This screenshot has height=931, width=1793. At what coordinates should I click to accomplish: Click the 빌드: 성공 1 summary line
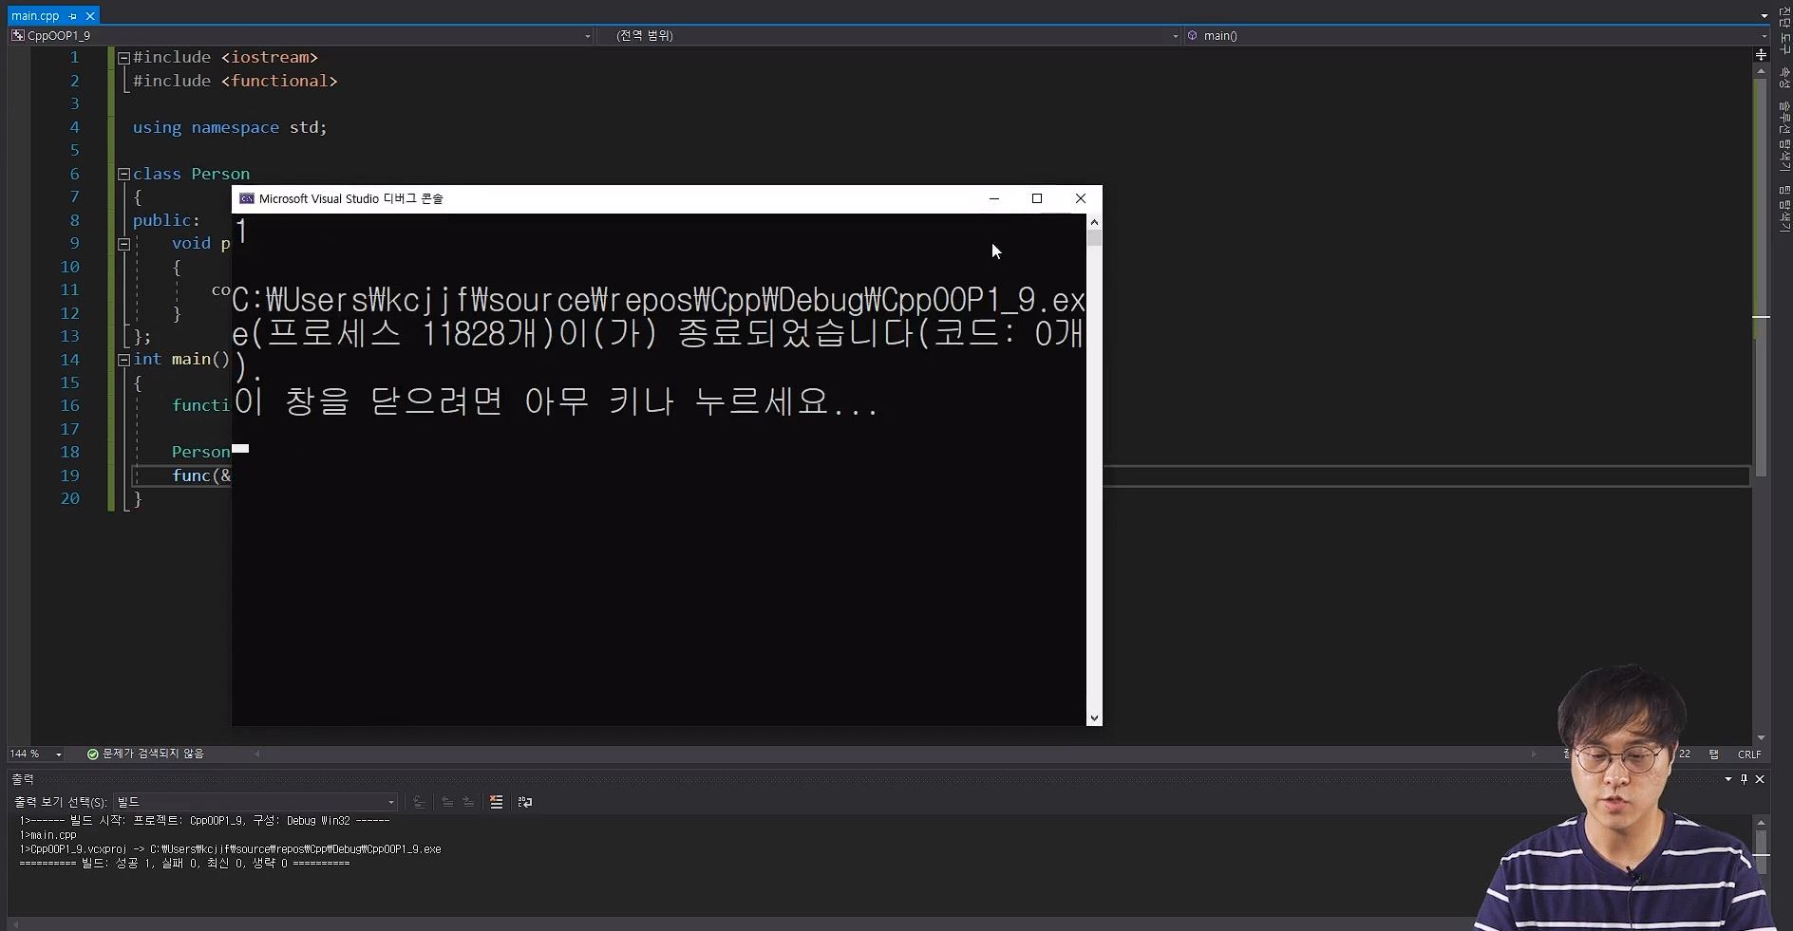[184, 864]
